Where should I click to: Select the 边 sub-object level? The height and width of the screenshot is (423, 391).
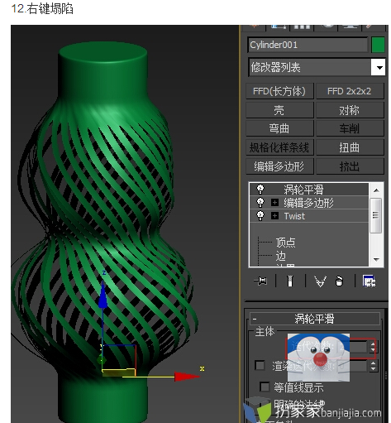[281, 257]
